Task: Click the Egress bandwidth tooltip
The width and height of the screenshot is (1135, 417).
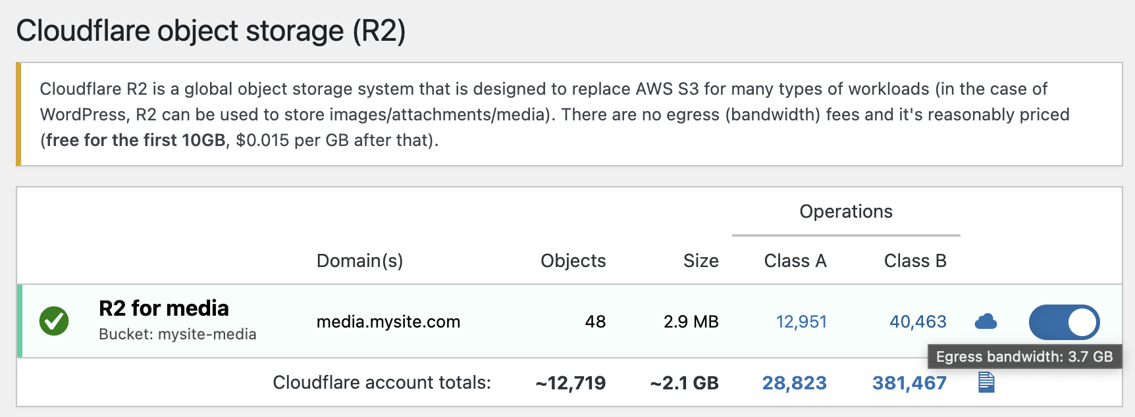Action: tap(1024, 357)
